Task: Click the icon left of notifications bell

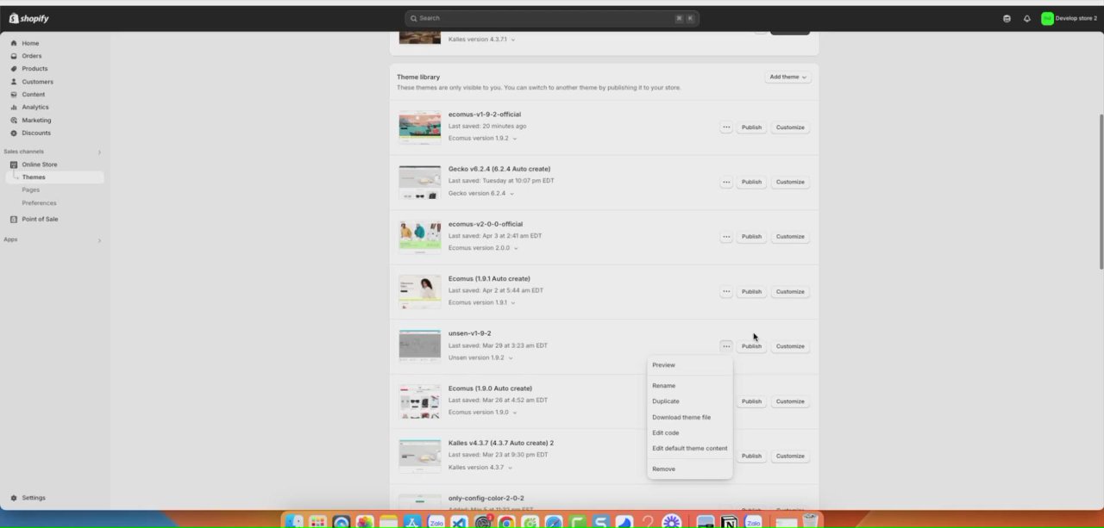Action: click(x=1007, y=18)
